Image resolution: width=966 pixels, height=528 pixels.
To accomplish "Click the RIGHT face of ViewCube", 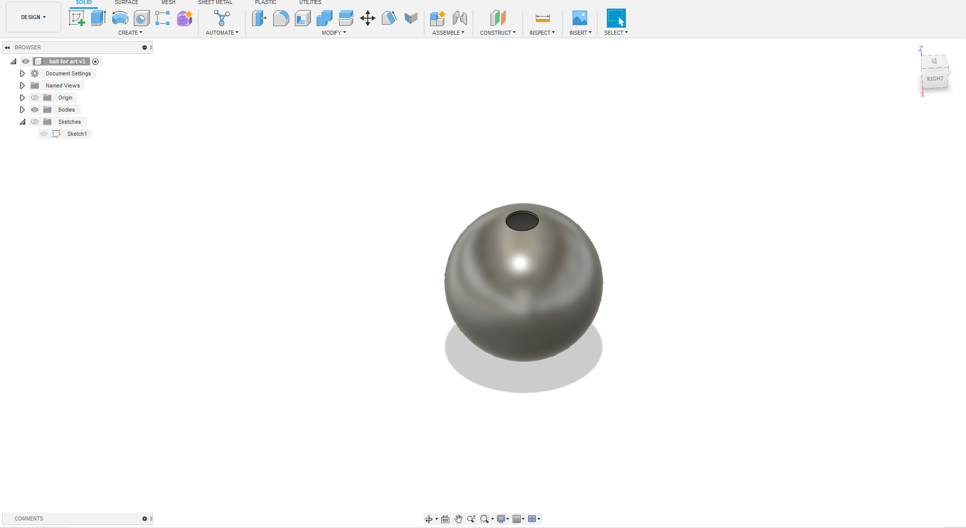I will 935,79.
